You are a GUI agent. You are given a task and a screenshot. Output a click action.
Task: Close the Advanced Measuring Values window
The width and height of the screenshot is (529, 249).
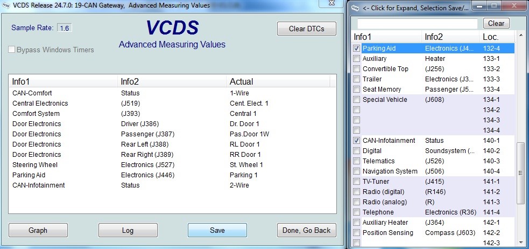[x=332, y=3]
